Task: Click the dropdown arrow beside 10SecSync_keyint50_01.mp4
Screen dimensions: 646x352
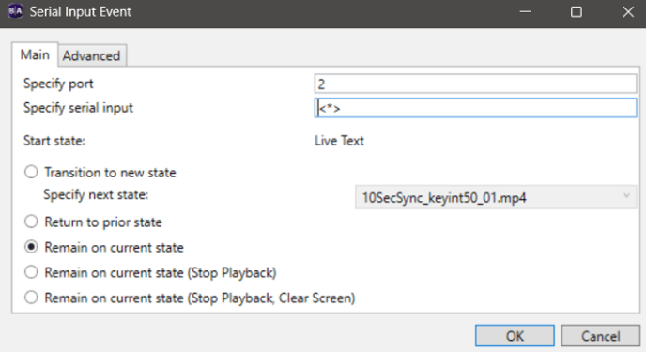Action: click(626, 197)
